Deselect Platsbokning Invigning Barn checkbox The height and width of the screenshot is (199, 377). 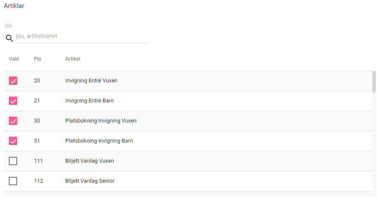[13, 141]
